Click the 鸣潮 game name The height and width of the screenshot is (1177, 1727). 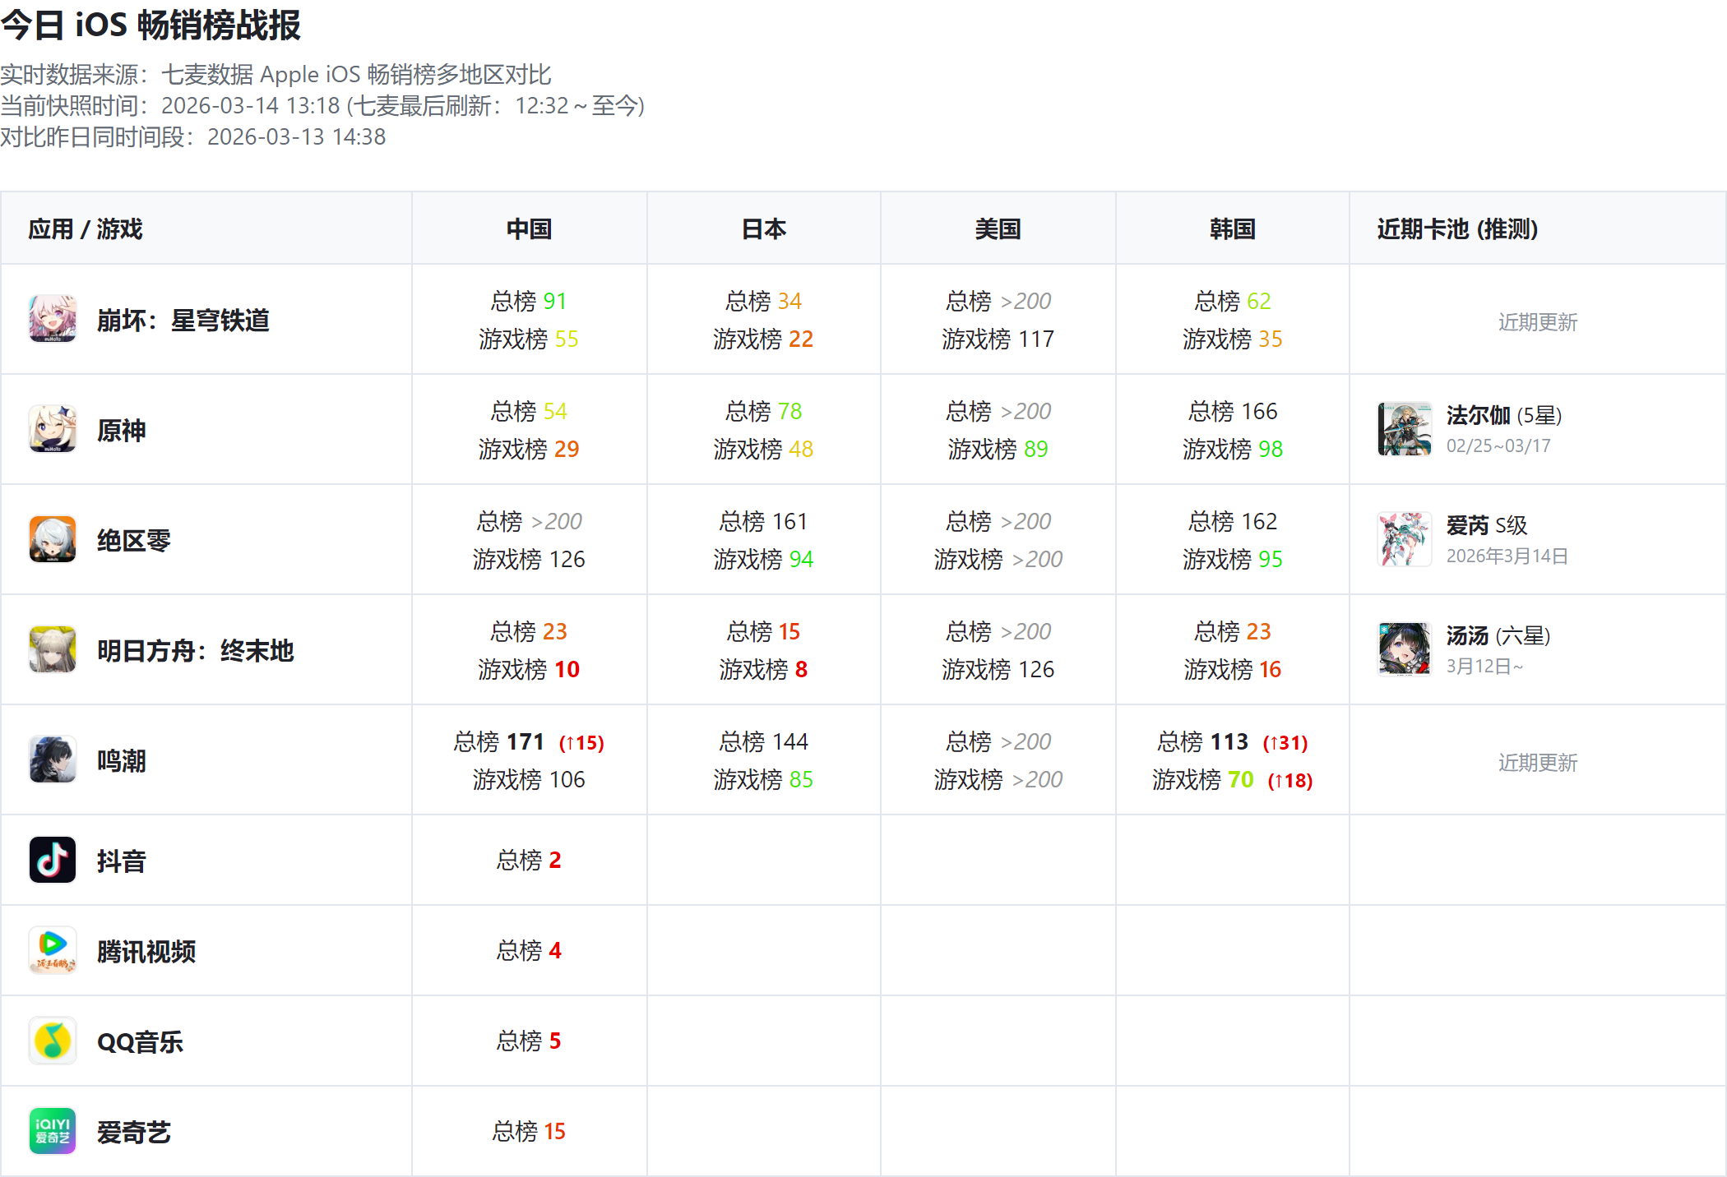coord(122,760)
